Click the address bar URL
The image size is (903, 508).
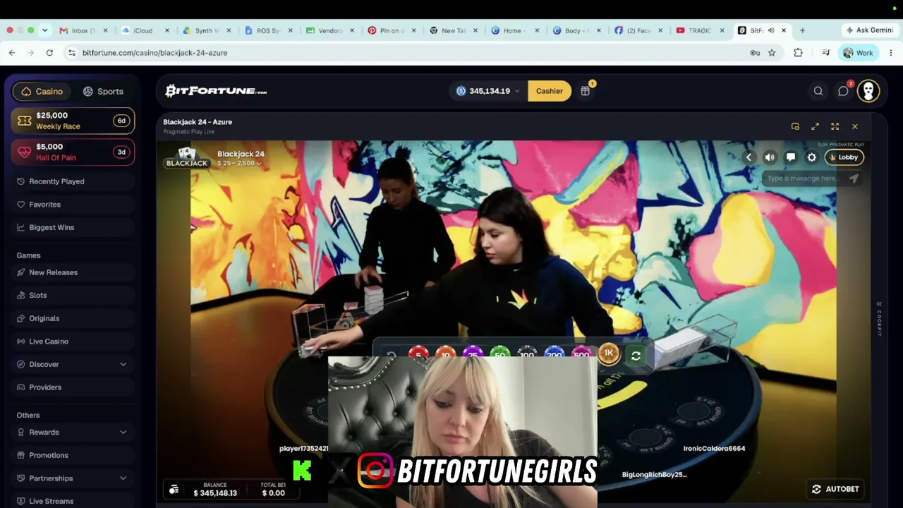click(154, 53)
